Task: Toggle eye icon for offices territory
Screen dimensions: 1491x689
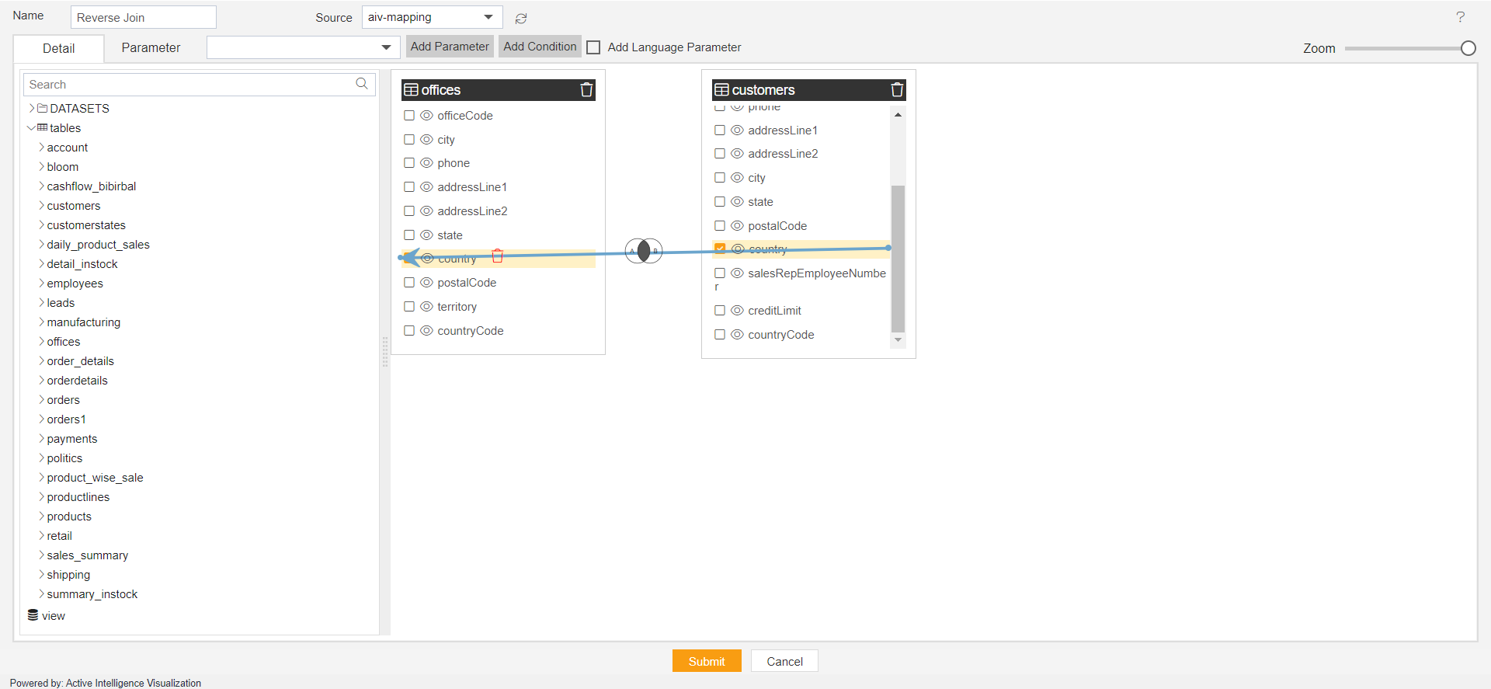Action: [x=426, y=307]
